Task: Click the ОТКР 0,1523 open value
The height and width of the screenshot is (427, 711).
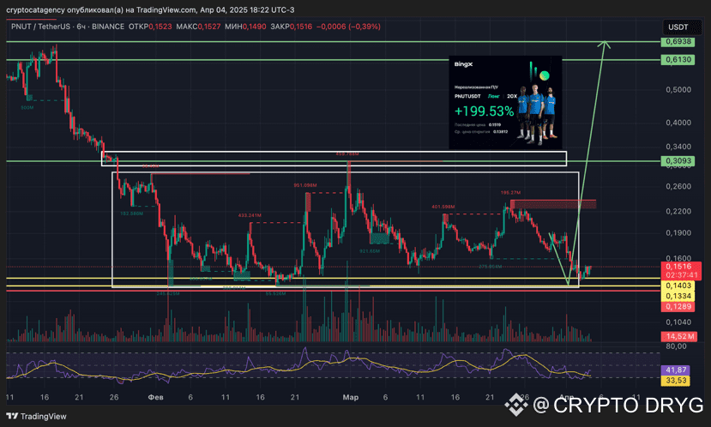Action: (x=150, y=27)
